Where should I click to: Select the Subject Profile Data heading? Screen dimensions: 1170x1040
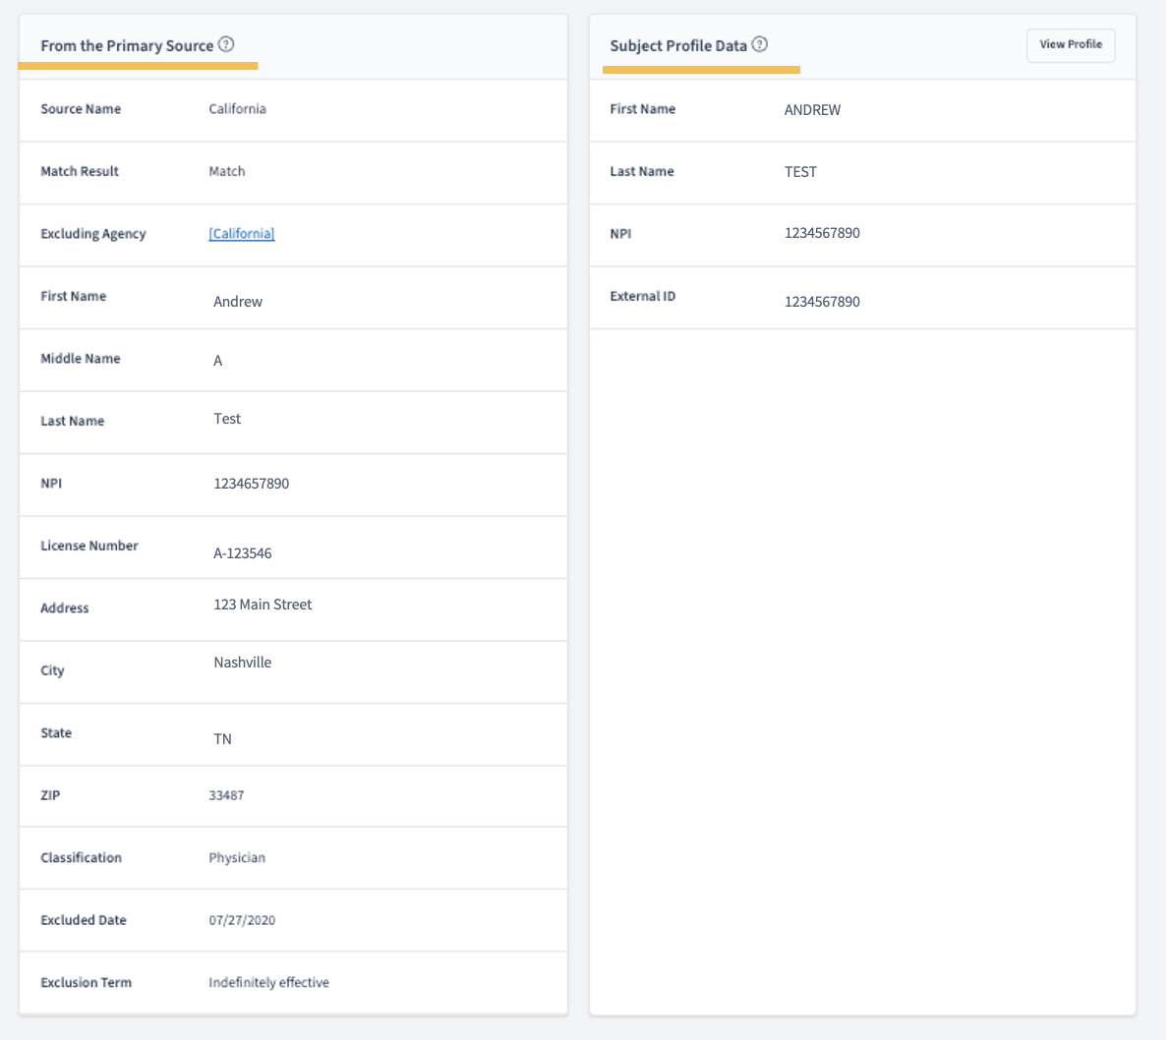(678, 45)
